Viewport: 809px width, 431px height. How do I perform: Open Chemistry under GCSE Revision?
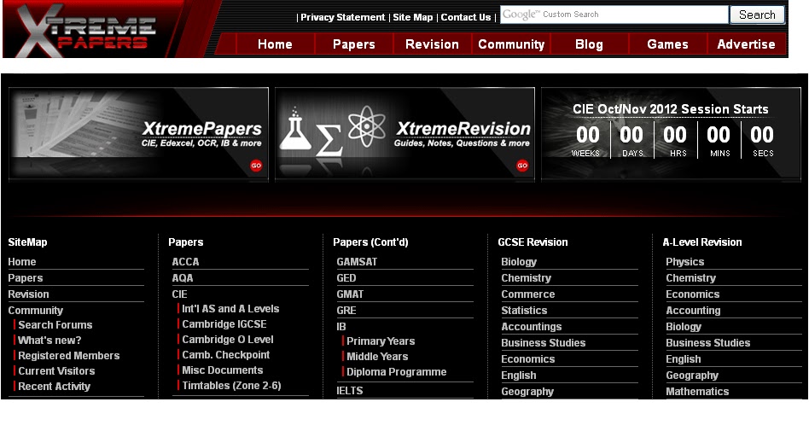point(527,277)
